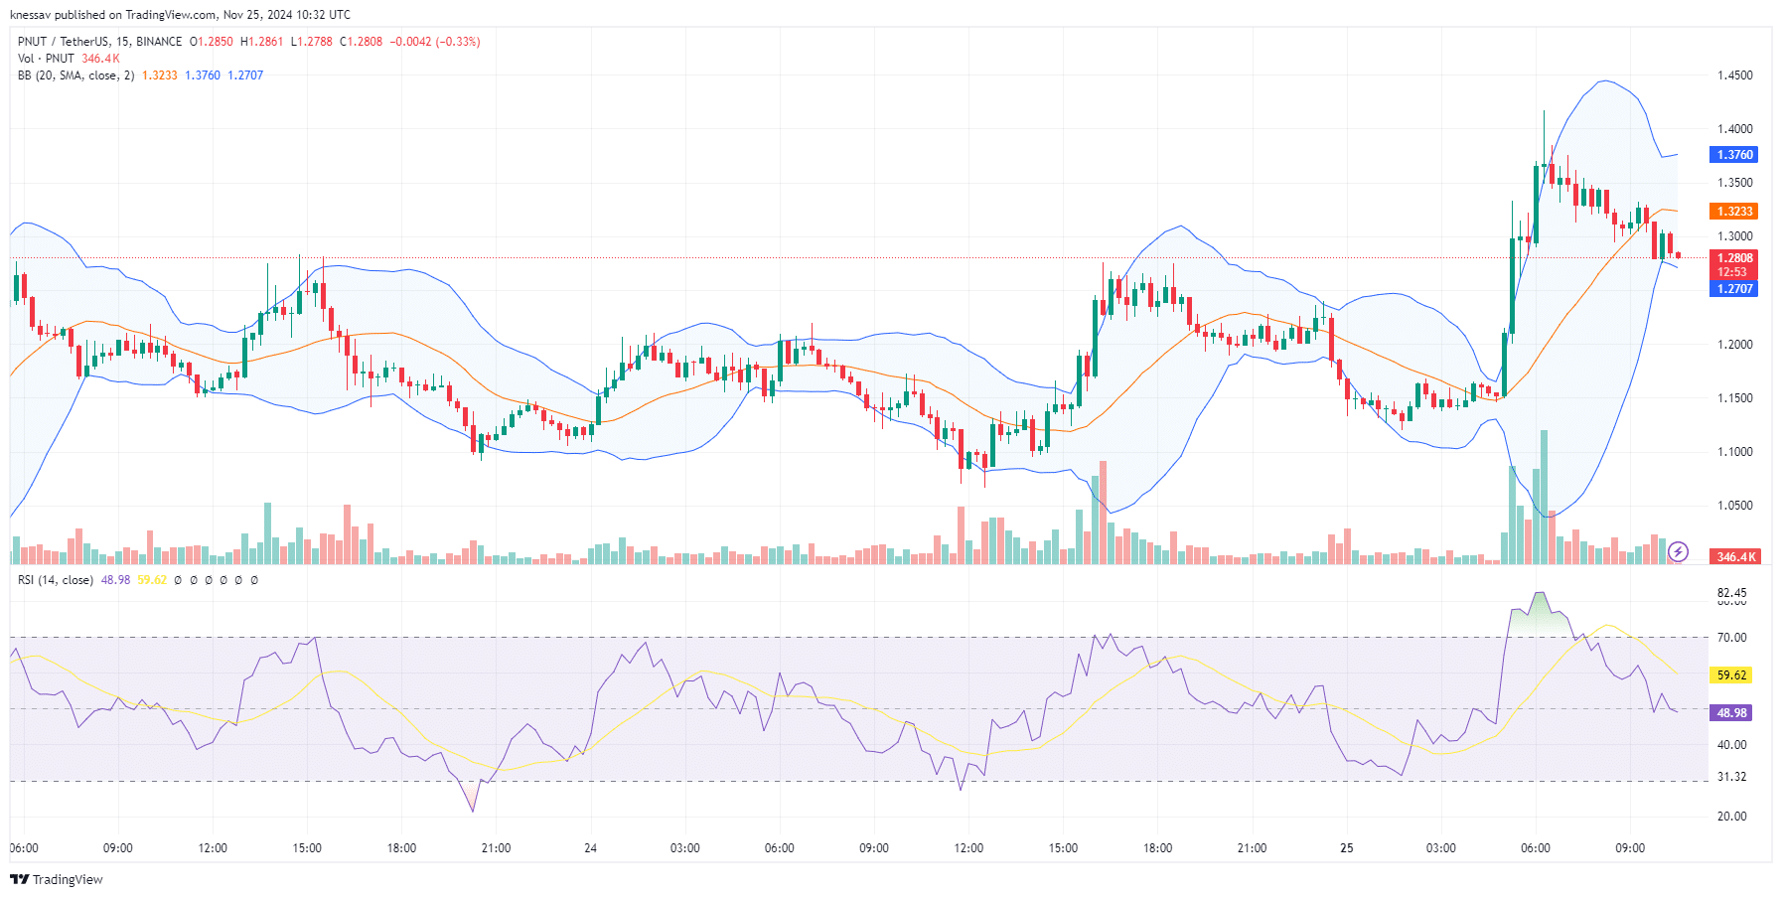1782x897 pixels.
Task: Click the 31.32 RSI axis level
Action: click(1732, 777)
